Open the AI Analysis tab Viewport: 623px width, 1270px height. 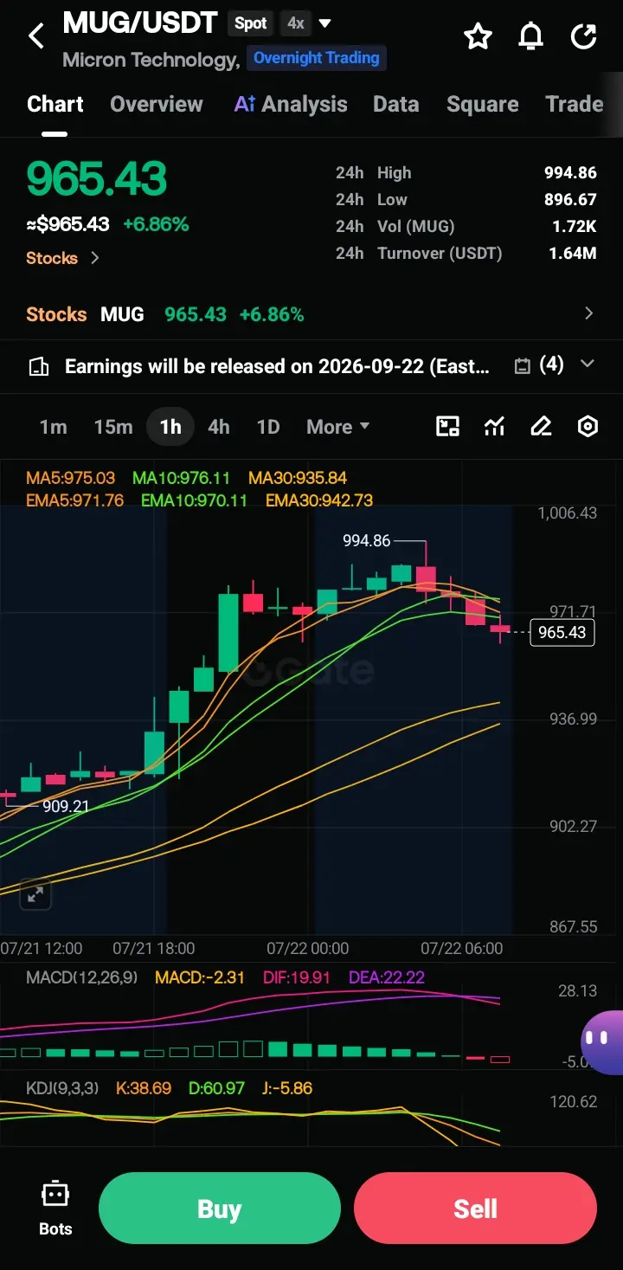[x=291, y=104]
